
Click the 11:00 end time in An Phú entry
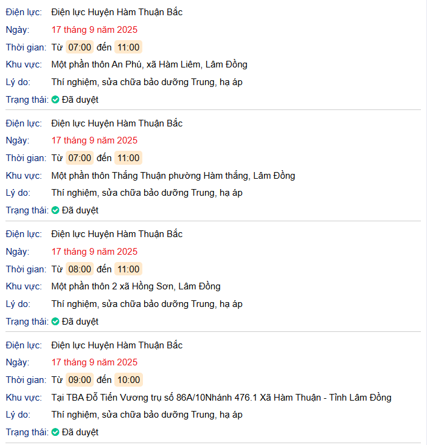pos(128,47)
